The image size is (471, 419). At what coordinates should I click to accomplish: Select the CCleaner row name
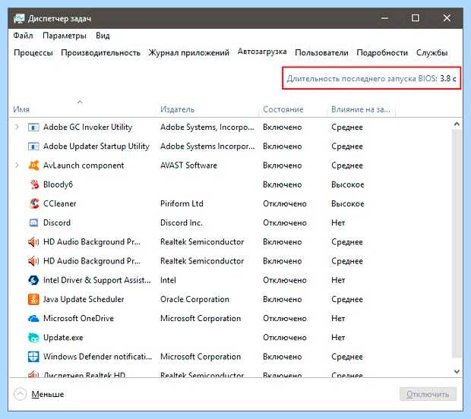(59, 203)
